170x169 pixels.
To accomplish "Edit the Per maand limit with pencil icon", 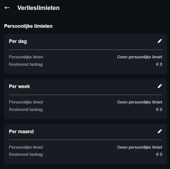I will [x=160, y=131].
